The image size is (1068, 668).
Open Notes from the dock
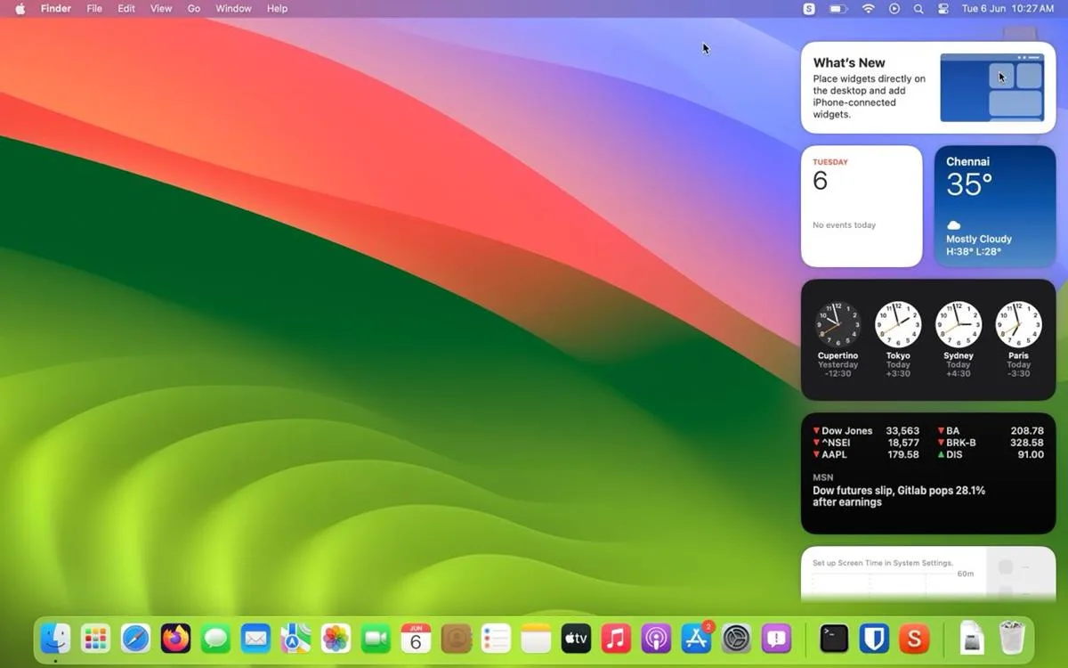click(x=537, y=639)
